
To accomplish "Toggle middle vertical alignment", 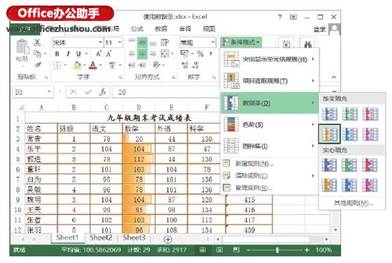I will pyautogui.click(x=142, y=43).
